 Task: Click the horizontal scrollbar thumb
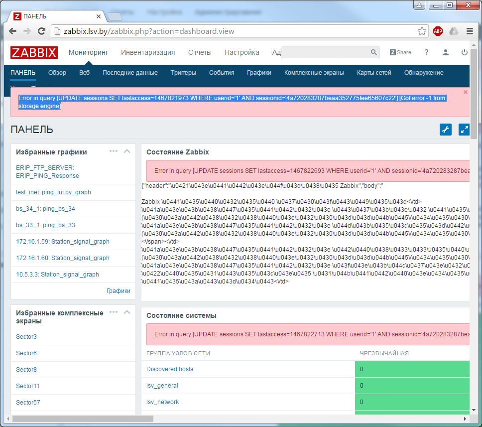tap(83, 419)
